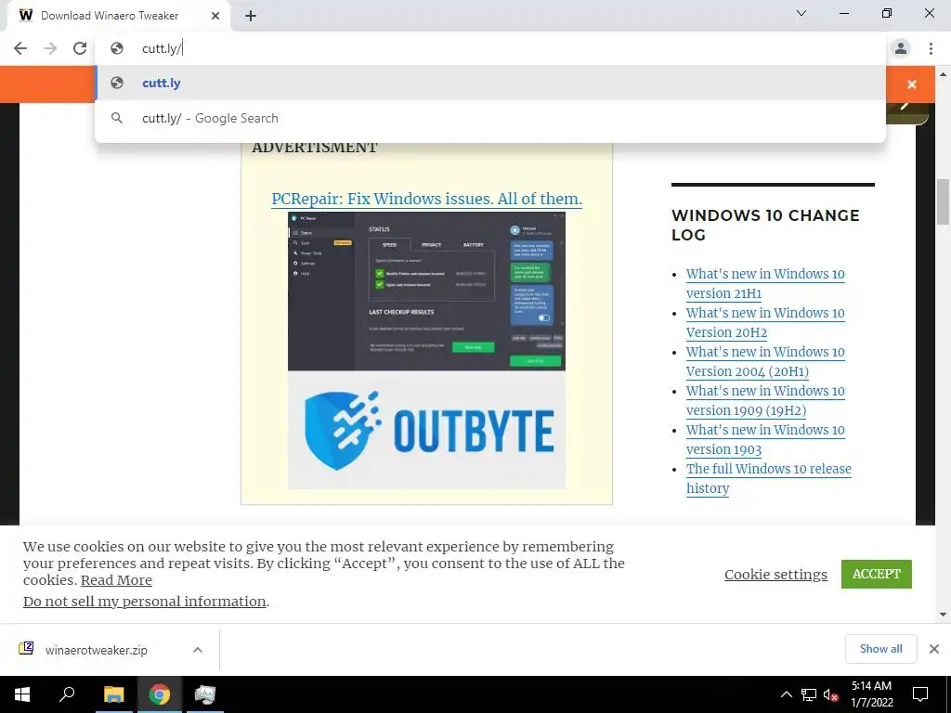The height and width of the screenshot is (713, 951).
Task: Close the downloads bar
Action: [x=934, y=649]
